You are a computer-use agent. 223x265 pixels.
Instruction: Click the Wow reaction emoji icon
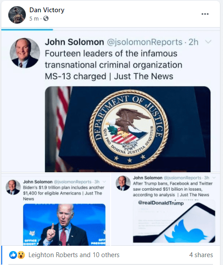tap(21, 255)
